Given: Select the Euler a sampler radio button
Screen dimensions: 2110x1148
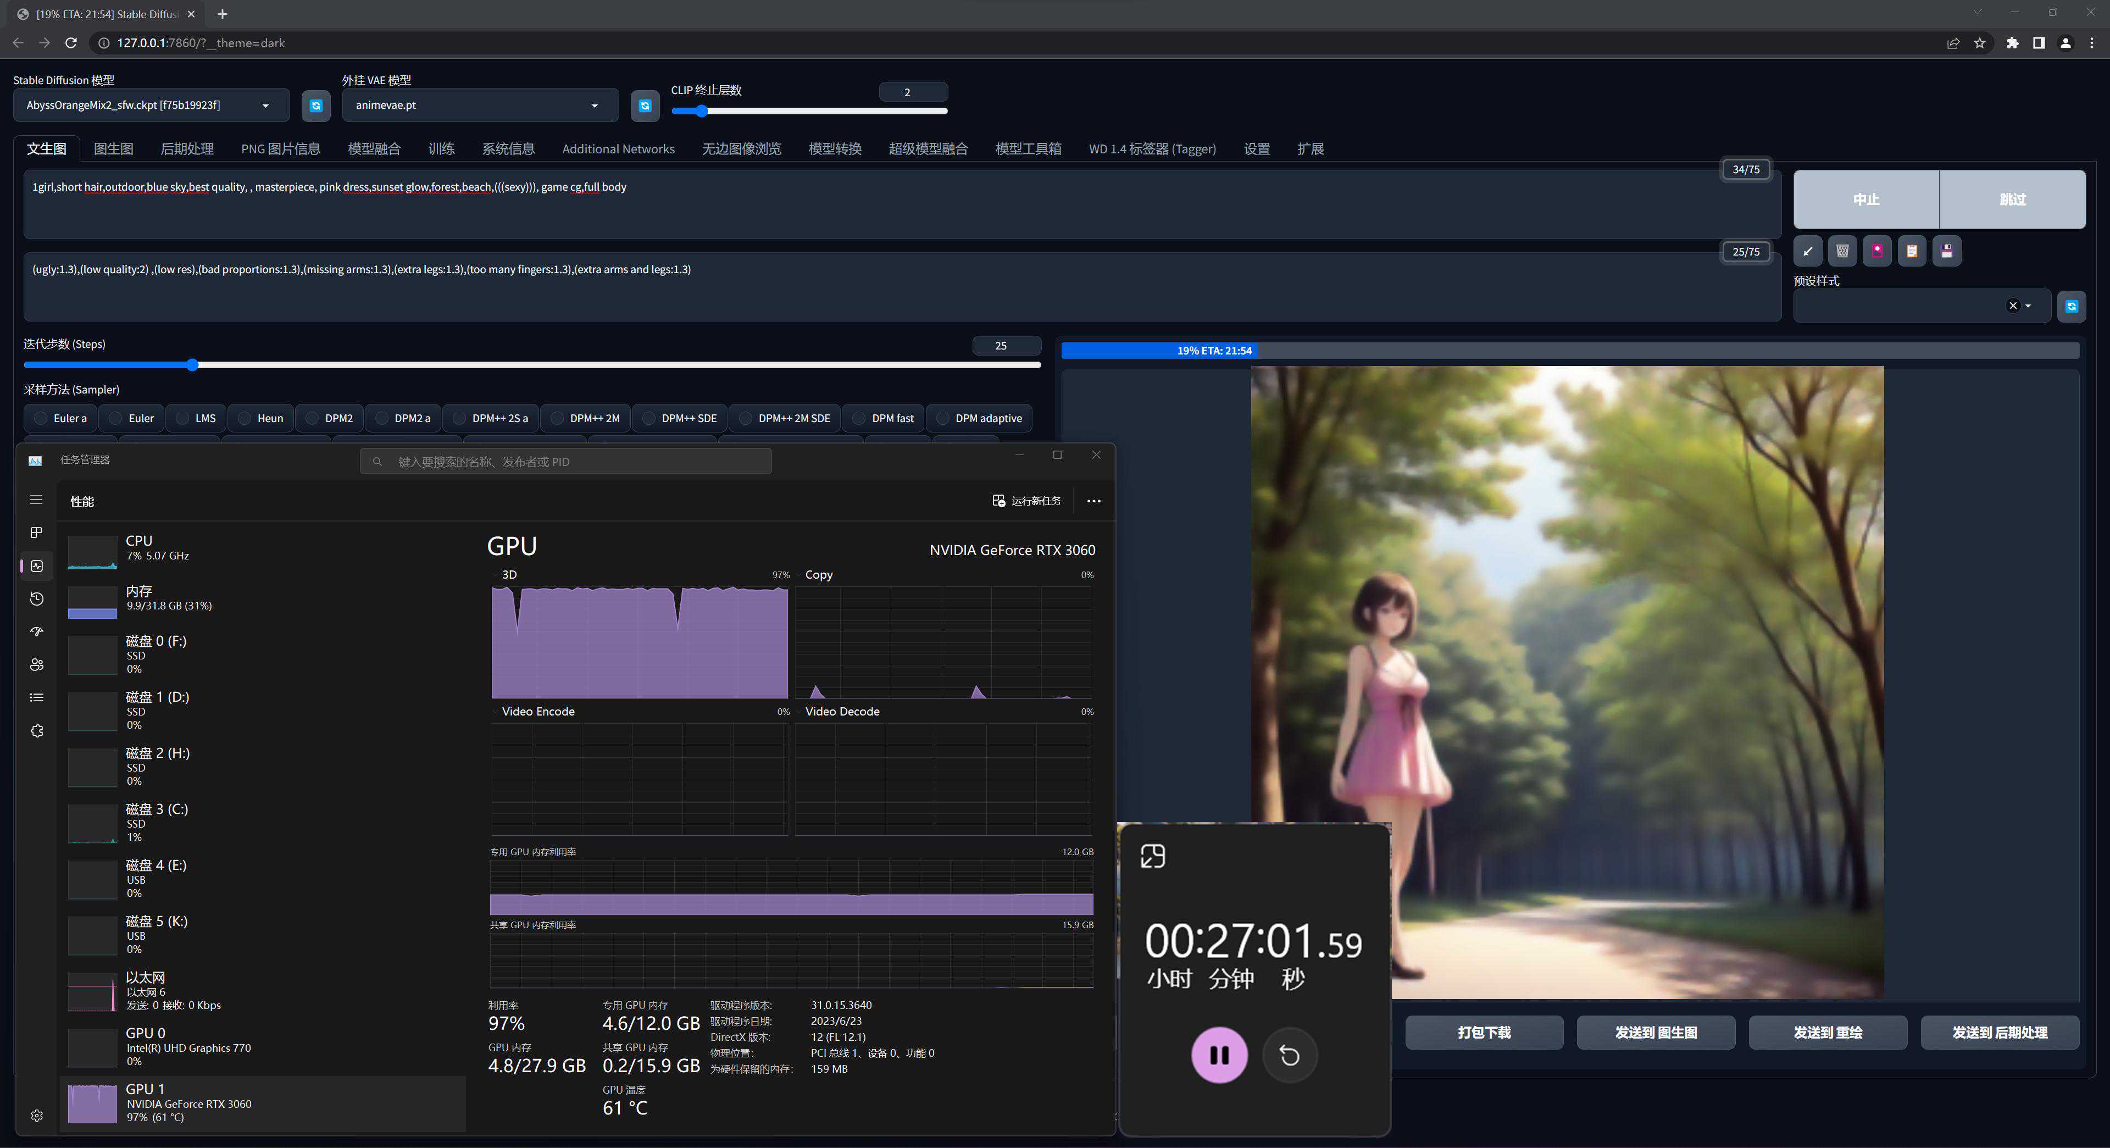Looking at the screenshot, I should tap(41, 418).
